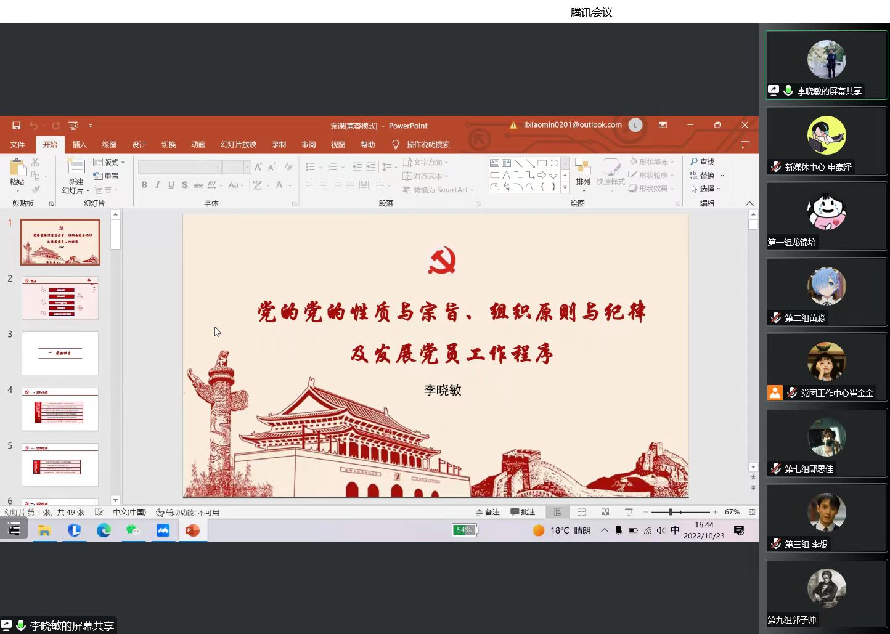
Task: Click the Paste clipboard icon
Action: tap(17, 168)
